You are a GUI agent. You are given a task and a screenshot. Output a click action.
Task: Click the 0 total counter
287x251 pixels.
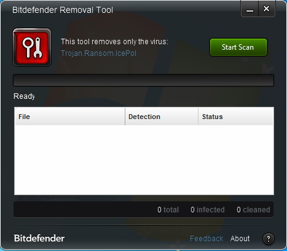coord(168,210)
